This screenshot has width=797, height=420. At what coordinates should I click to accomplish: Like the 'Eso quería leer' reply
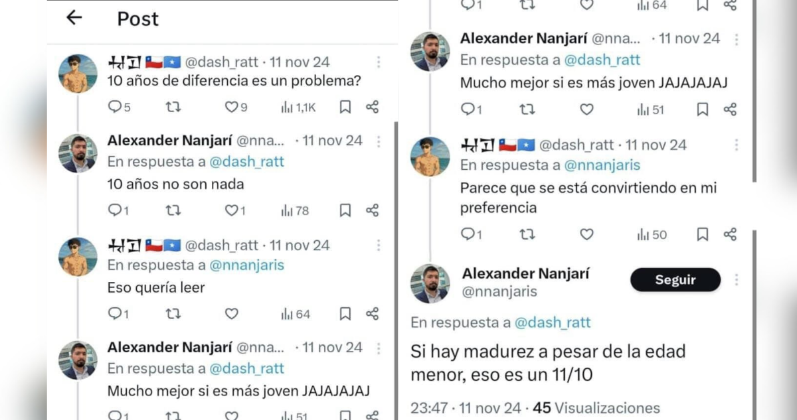coord(231,314)
